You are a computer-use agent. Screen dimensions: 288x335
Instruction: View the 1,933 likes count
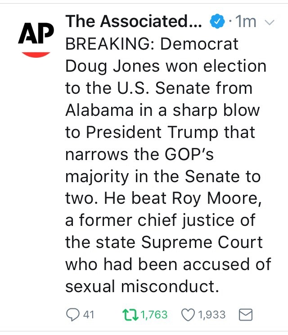pyautogui.click(x=211, y=315)
